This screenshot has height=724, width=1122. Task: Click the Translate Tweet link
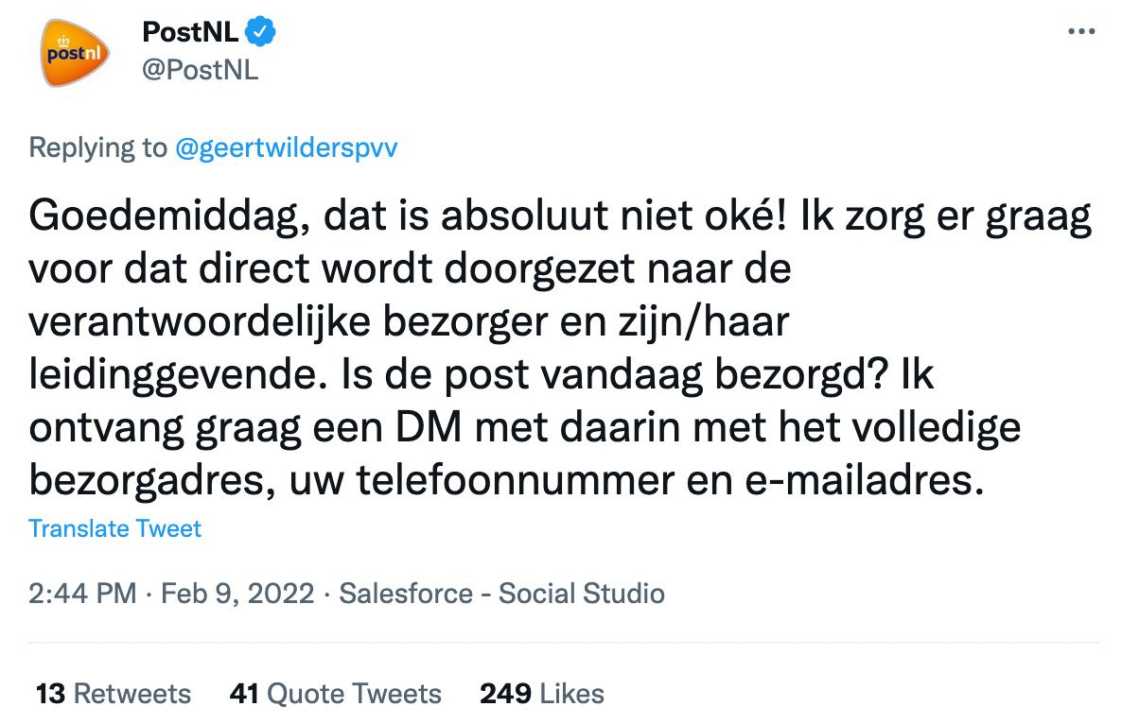114,528
